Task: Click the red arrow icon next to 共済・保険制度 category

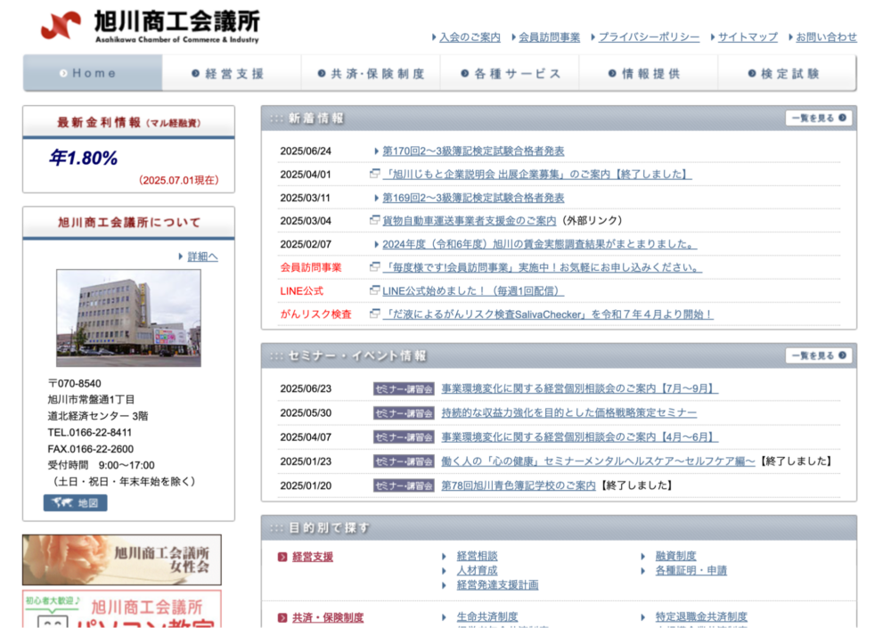Action: [282, 617]
